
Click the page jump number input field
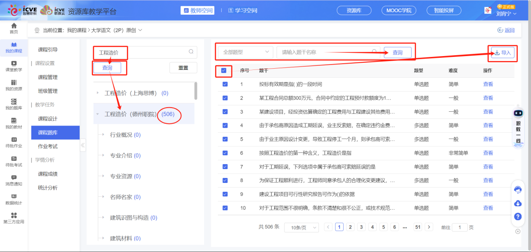pyautogui.click(x=460, y=227)
